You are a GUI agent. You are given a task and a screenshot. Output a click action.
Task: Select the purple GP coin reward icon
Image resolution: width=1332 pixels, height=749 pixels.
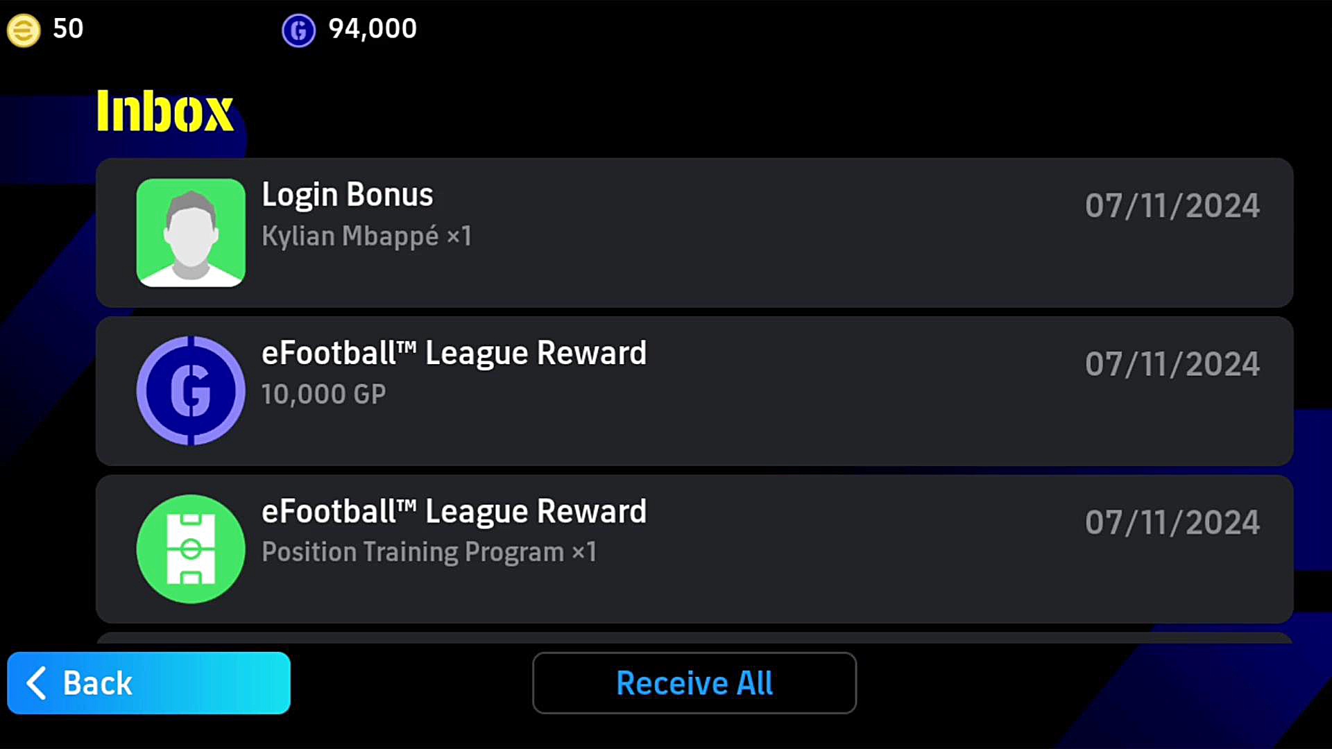[x=191, y=390]
